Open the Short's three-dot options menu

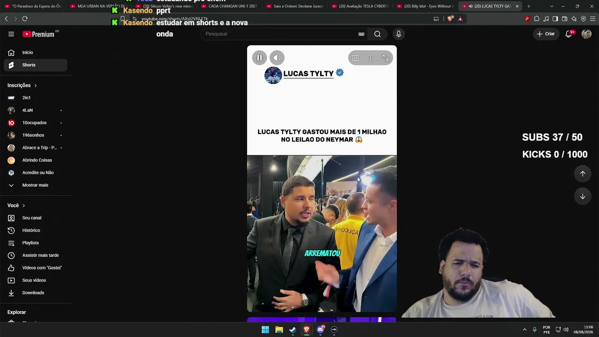(x=371, y=58)
